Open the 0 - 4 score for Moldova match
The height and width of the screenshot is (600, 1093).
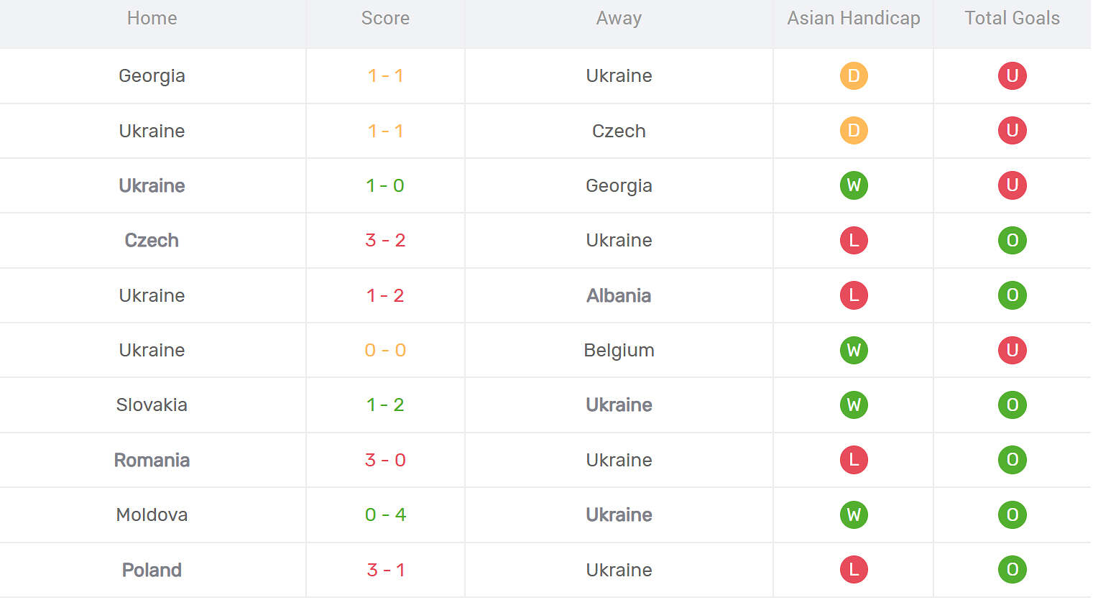point(385,514)
